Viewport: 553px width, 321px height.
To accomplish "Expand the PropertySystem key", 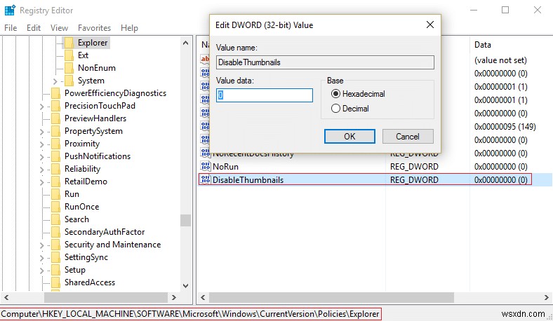I will [41, 132].
